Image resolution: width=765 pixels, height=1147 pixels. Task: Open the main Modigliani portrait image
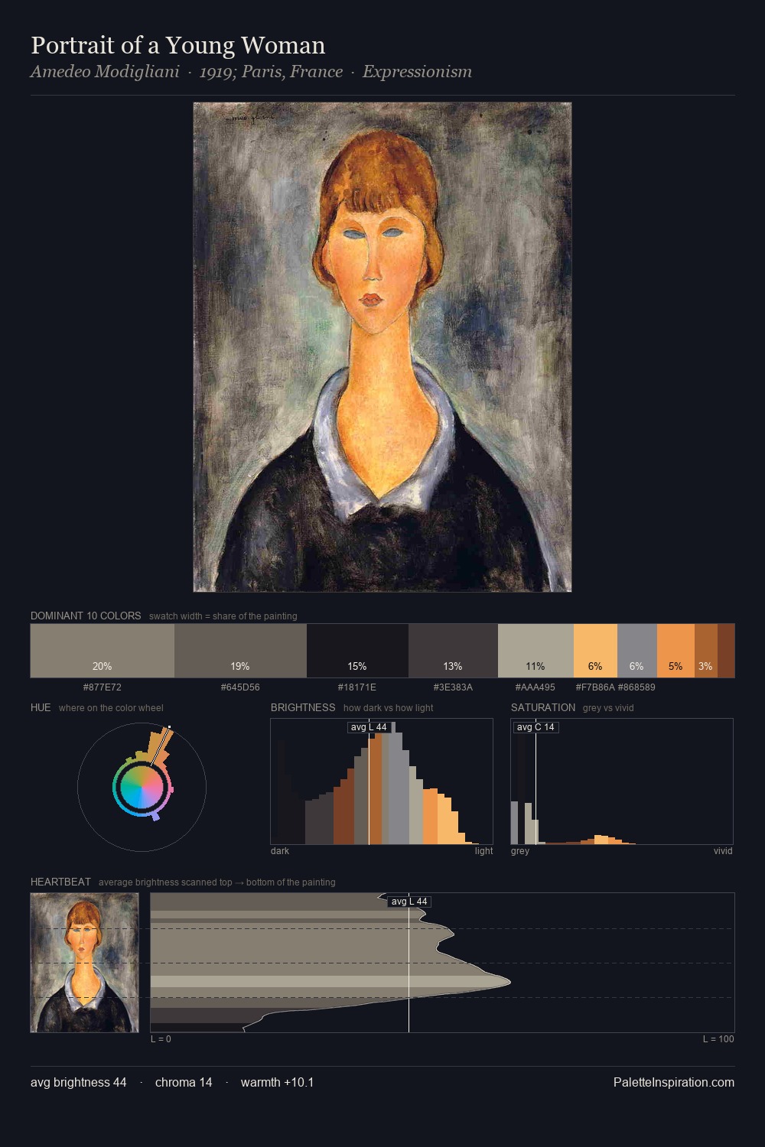[382, 347]
